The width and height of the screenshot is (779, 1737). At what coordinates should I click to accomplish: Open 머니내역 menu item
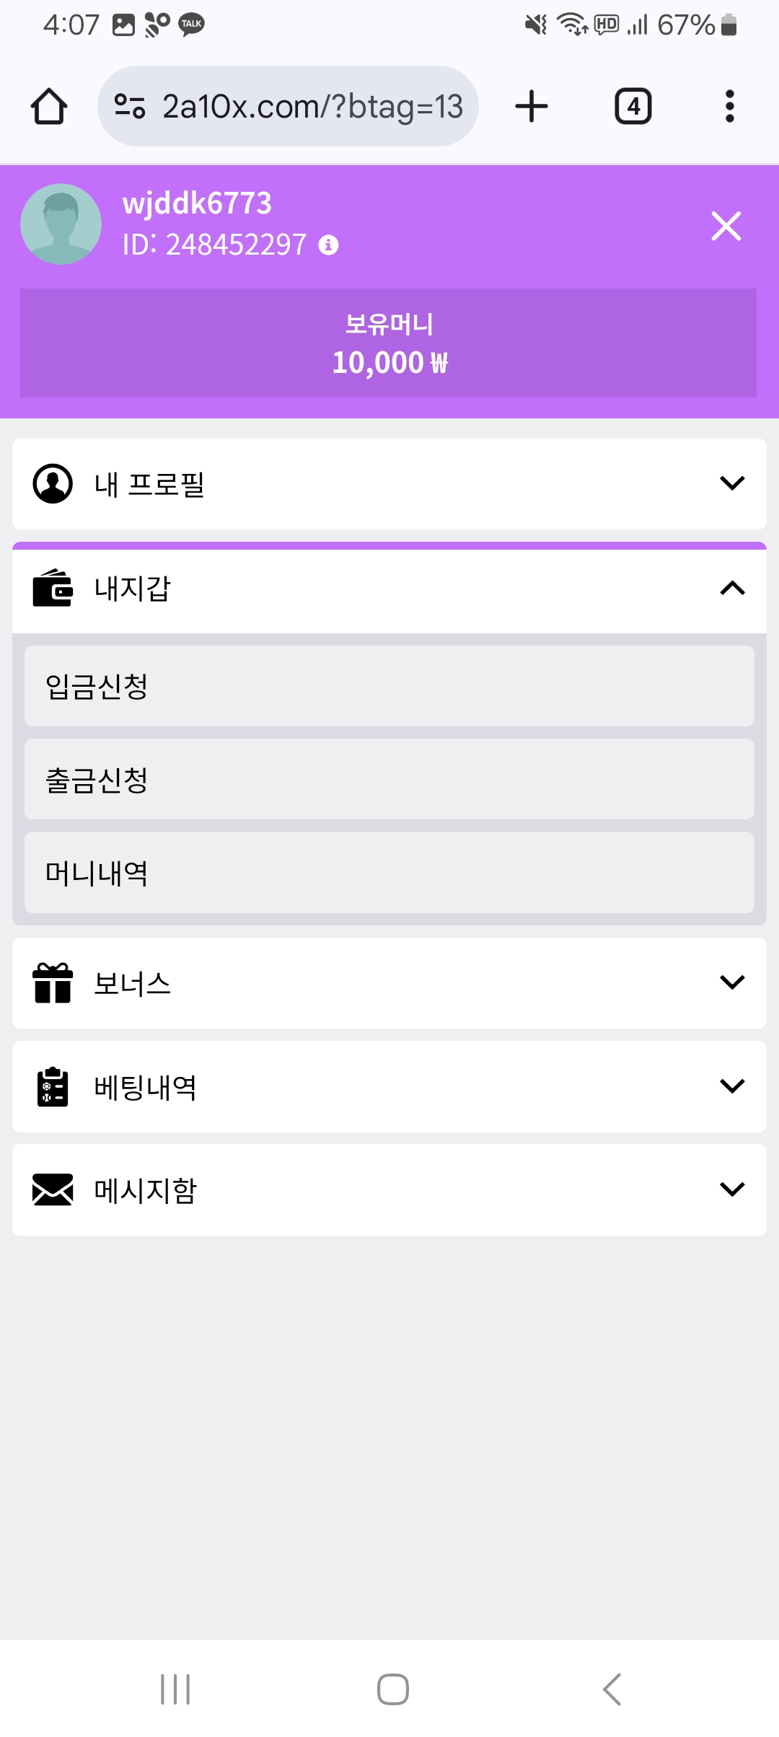389,873
